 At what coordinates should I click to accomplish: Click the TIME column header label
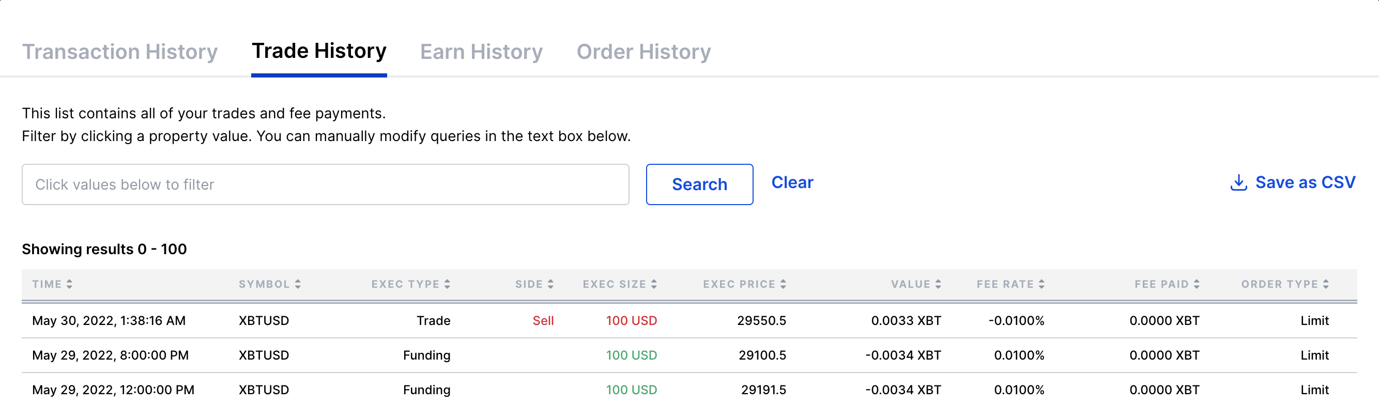coord(47,284)
